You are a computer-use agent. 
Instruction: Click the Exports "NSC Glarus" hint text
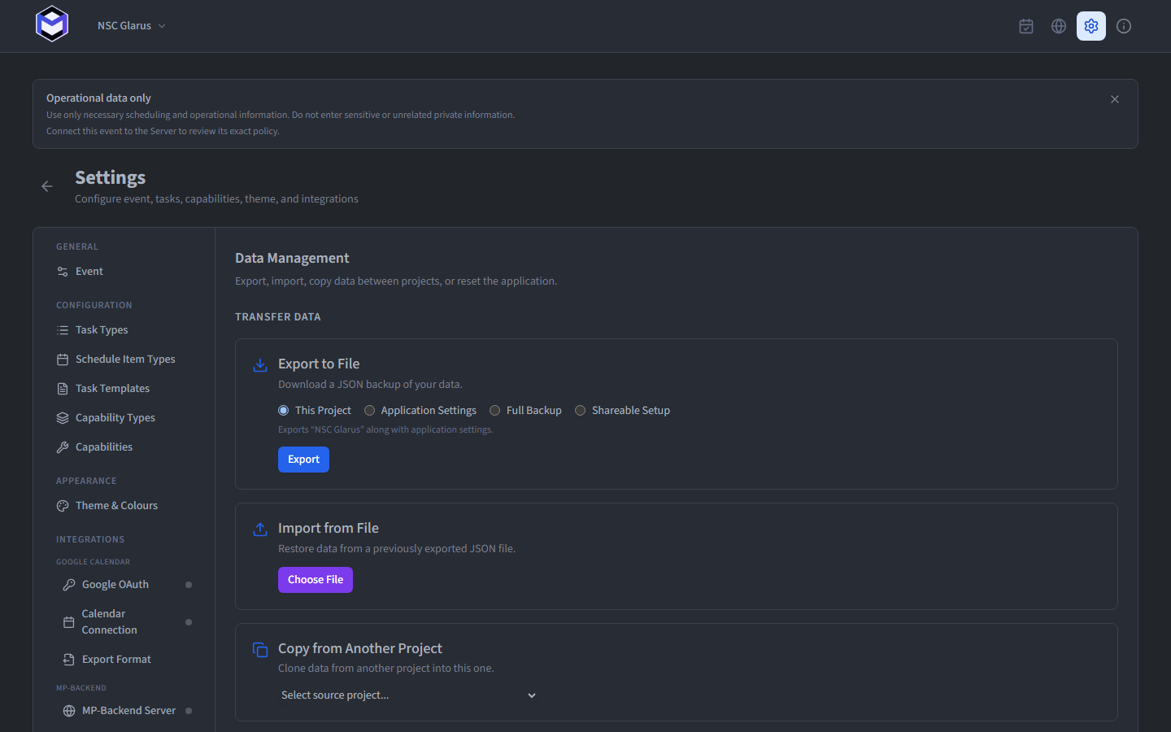[x=385, y=429]
